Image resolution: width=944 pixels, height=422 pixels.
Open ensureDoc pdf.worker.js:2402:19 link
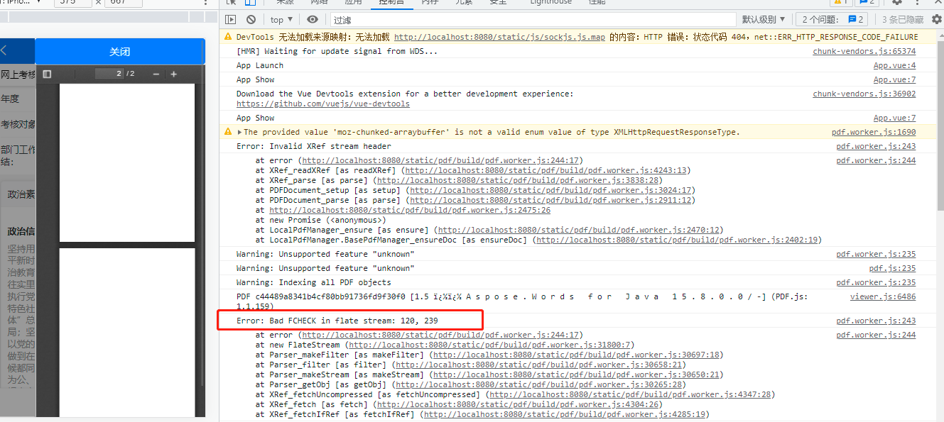[x=676, y=240]
